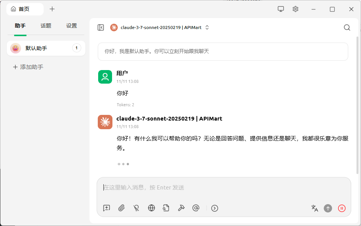Image resolution: width=361 pixels, height=226 pixels.
Task: Click the @ mention model icon
Action: (196, 208)
